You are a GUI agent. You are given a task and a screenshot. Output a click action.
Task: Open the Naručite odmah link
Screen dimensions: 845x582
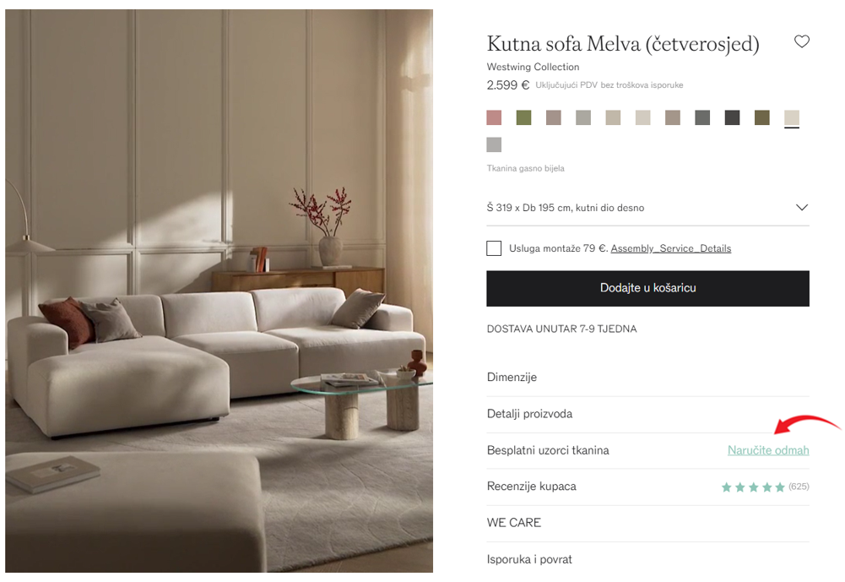768,450
